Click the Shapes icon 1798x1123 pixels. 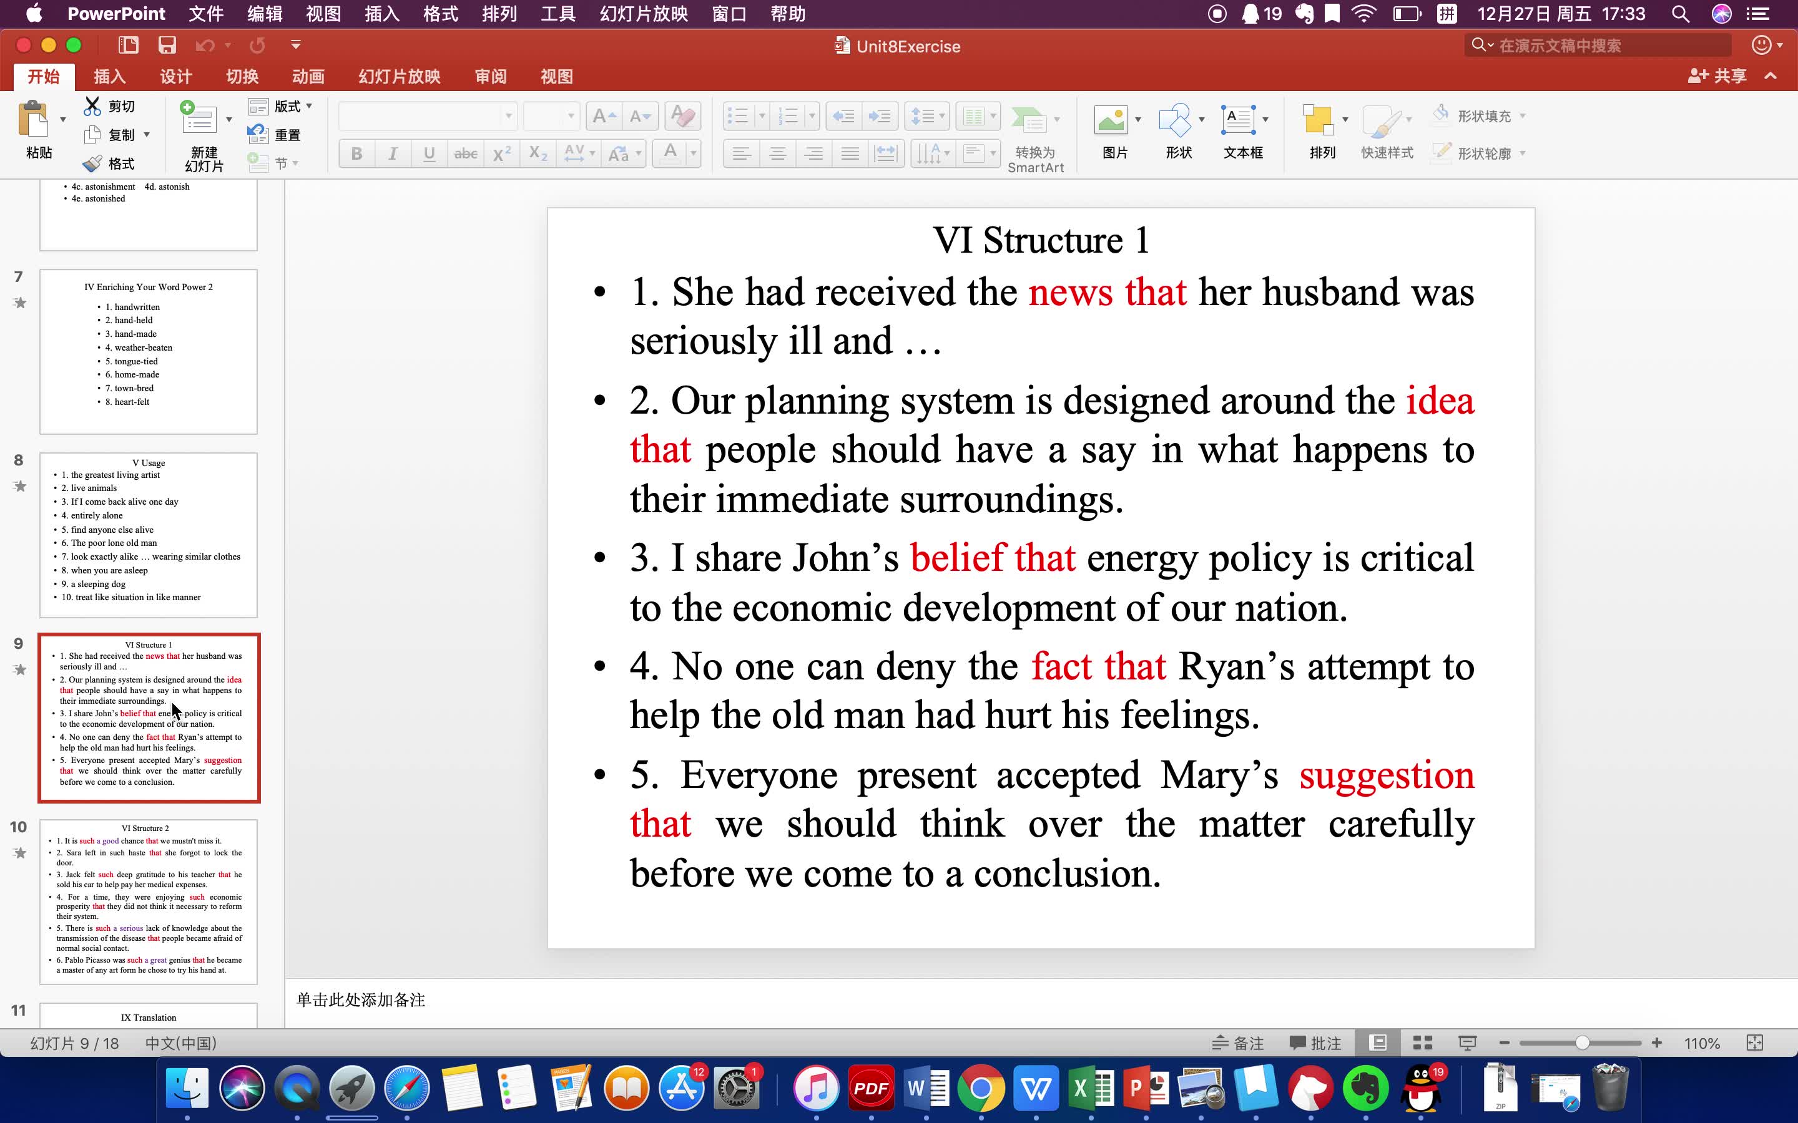pyautogui.click(x=1175, y=120)
